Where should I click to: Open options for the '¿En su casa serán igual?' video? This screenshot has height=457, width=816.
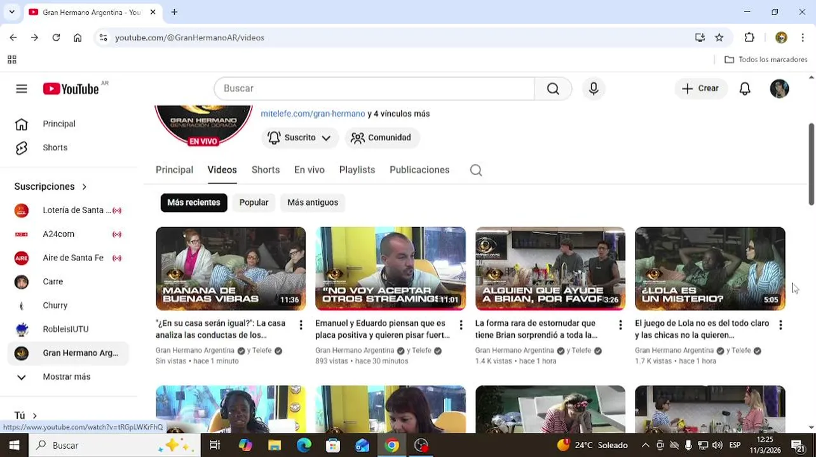tap(301, 324)
